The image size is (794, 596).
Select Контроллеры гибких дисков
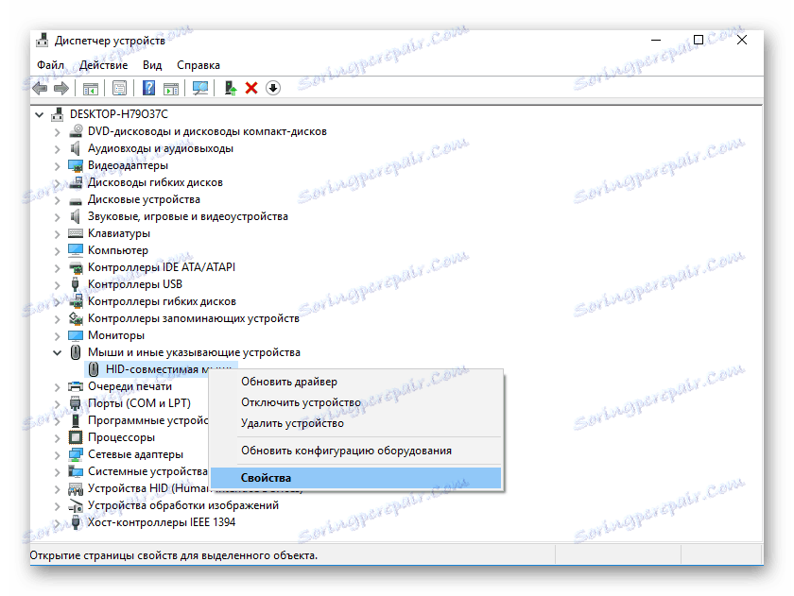coord(162,301)
